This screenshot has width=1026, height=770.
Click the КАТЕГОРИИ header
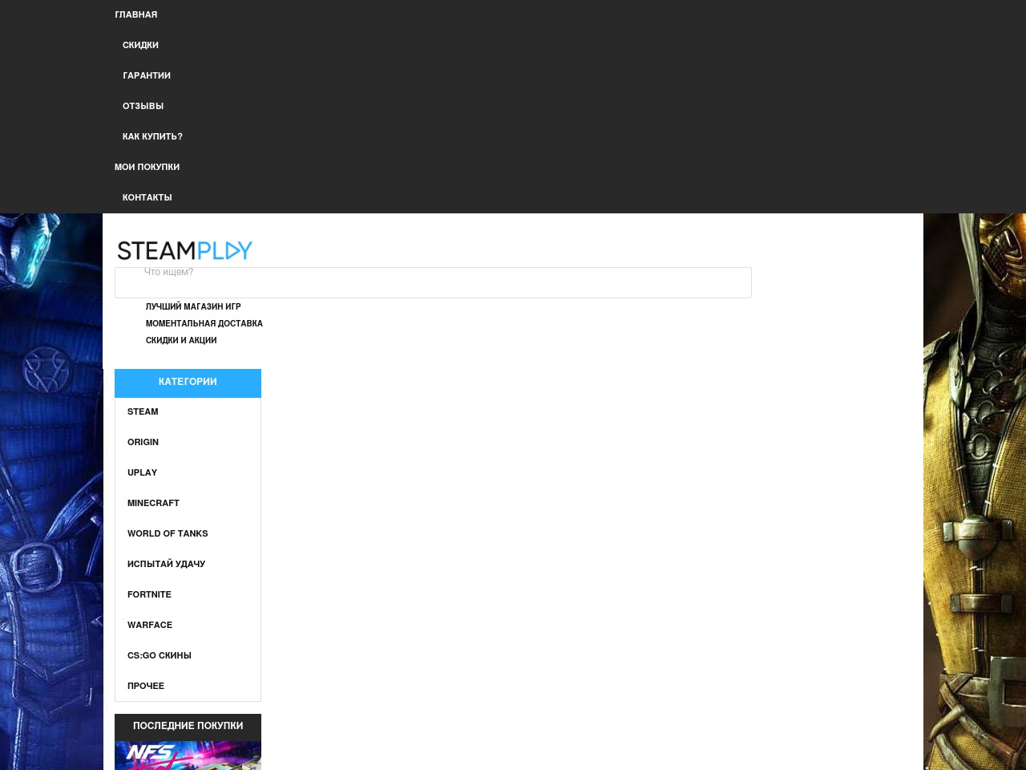tap(188, 383)
